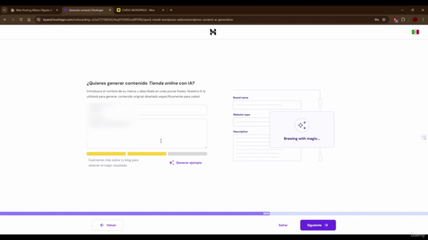Open the red extension icon in toolbar
428x240 pixels.
[395, 19]
